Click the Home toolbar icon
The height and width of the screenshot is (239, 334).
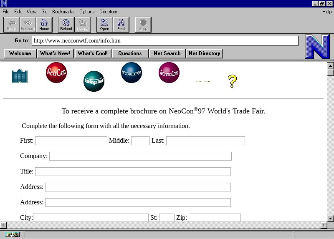pyautogui.click(x=44, y=25)
